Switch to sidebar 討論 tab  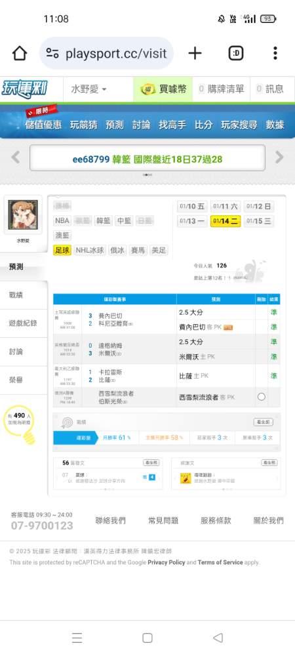click(x=24, y=352)
